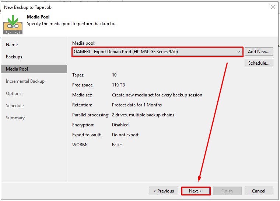Click the Media pool dropdown arrow
The height and width of the screenshot is (201, 280).
pos(239,52)
